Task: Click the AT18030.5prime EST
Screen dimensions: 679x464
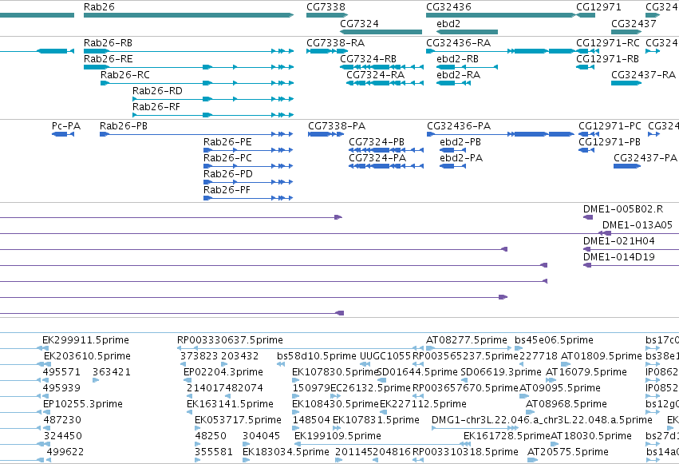Action: [x=555, y=444]
